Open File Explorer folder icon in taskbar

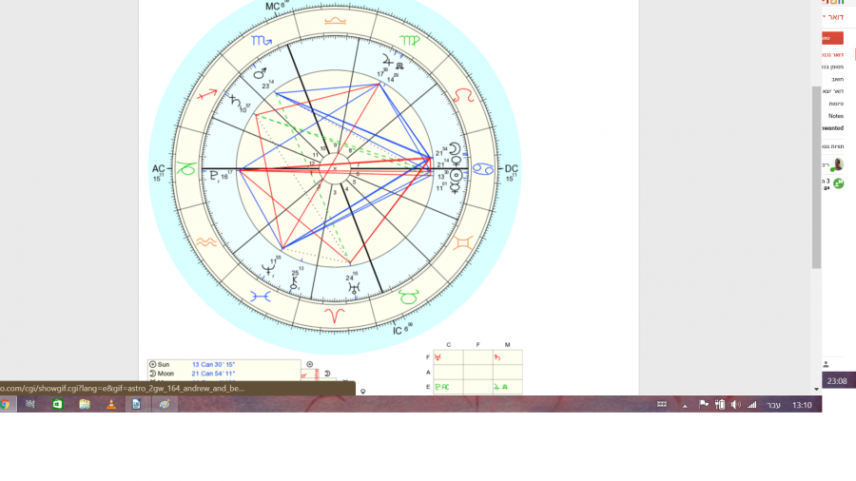coord(84,404)
